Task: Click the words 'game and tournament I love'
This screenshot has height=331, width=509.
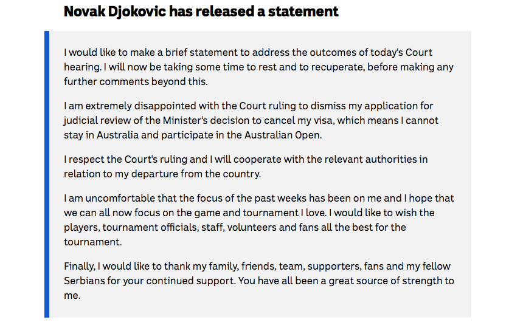Action: click(x=260, y=213)
